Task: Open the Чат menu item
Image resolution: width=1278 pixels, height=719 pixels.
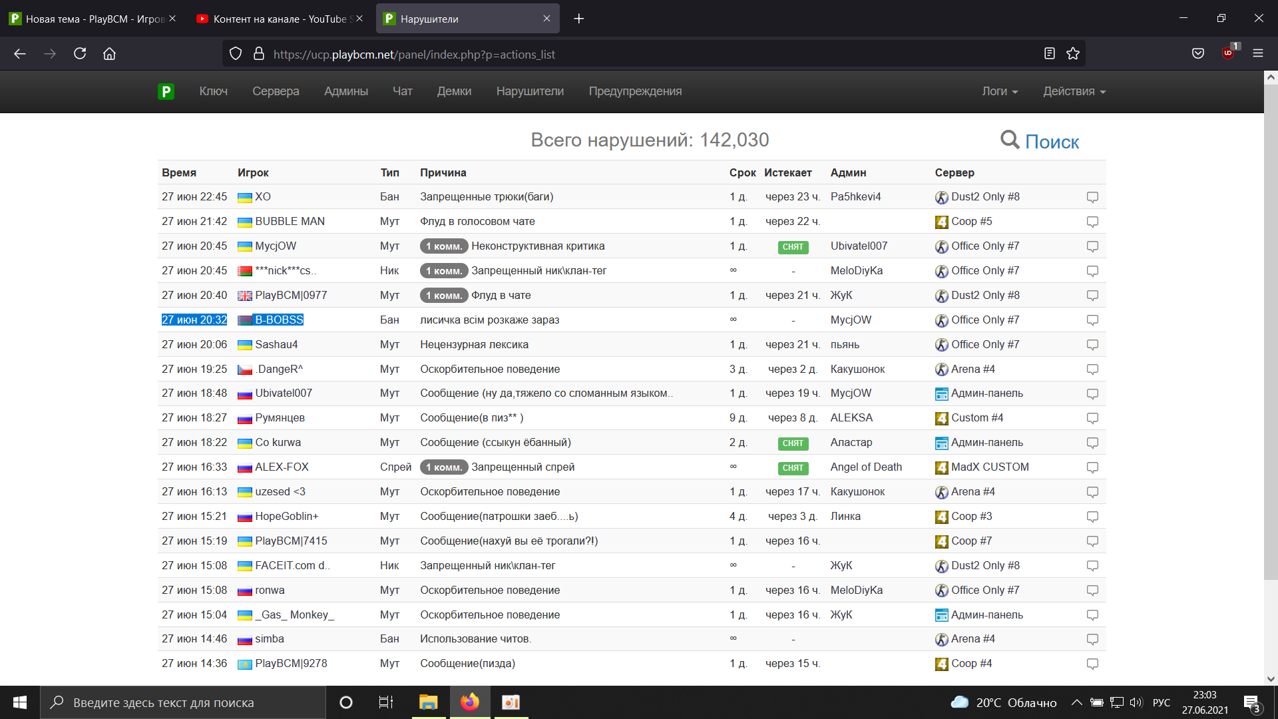Action: coord(403,91)
